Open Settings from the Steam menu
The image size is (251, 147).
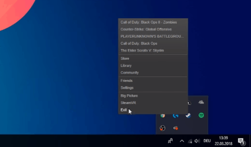pyautogui.click(x=153, y=88)
